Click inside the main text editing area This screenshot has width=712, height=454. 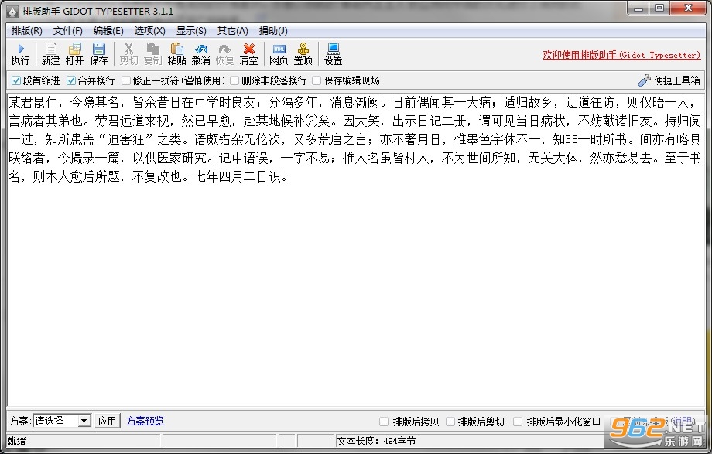pos(355,250)
